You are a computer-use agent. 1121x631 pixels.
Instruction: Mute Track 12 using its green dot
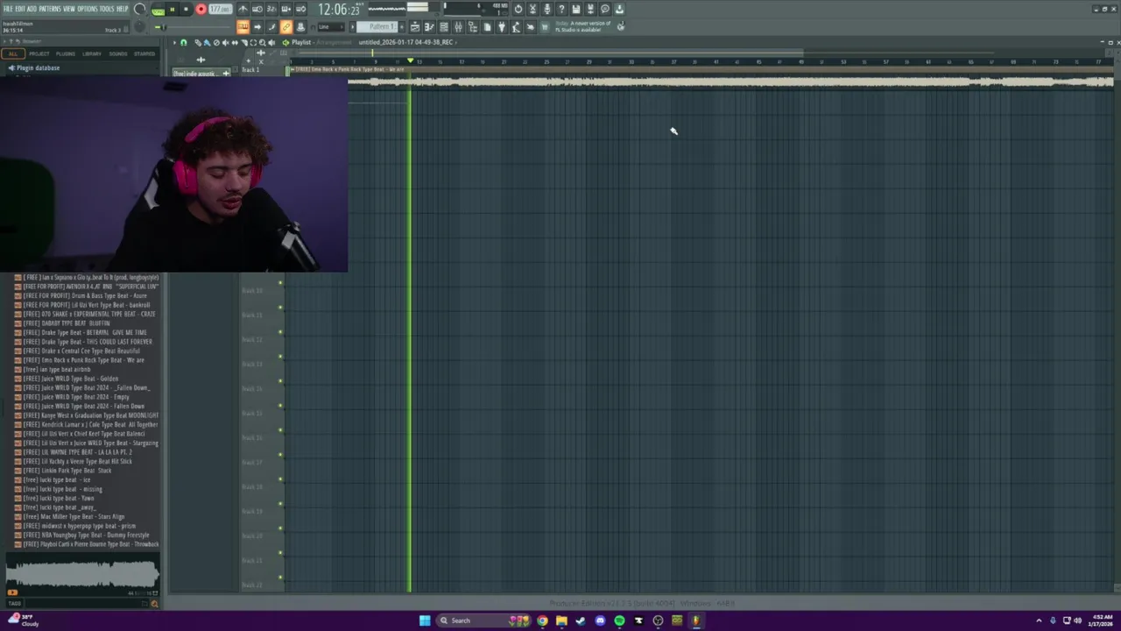280,357
